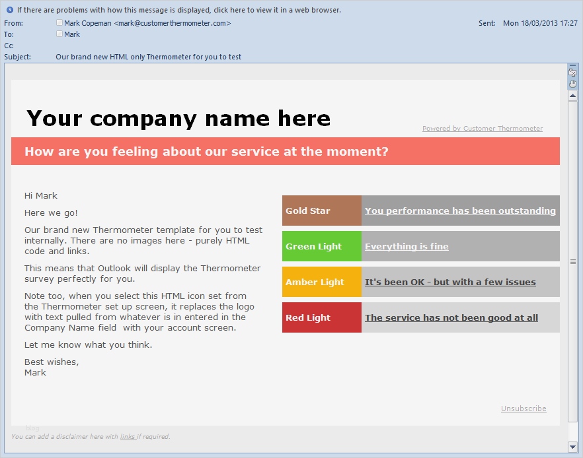
Task: Toggle the presence checkbox beside recipient Mark
Action: pos(59,34)
